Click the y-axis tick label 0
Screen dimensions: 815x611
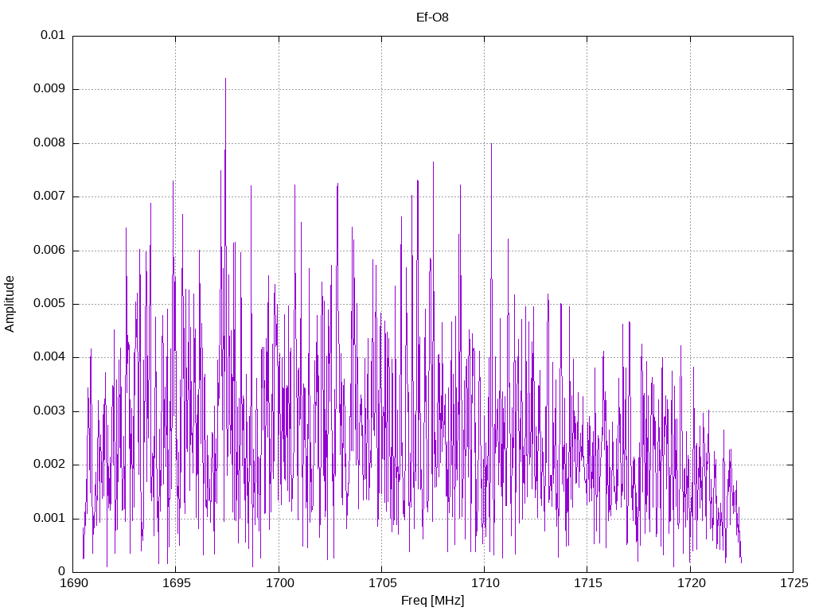click(61, 571)
